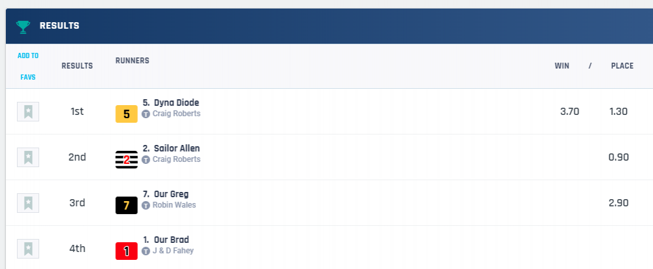
Task: Click trainer icon next to J & D Fahey
Action: tap(146, 251)
